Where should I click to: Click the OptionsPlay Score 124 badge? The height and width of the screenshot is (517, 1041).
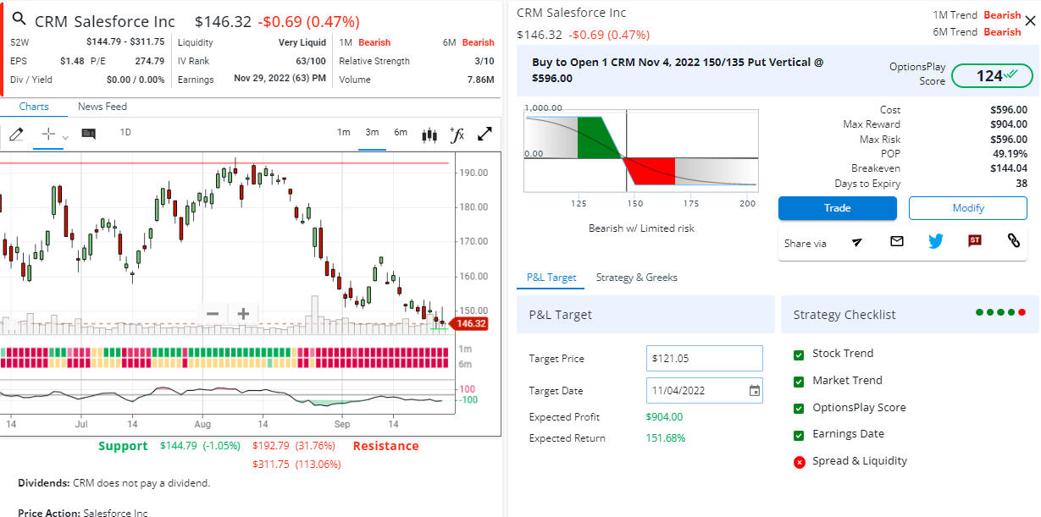pos(992,76)
